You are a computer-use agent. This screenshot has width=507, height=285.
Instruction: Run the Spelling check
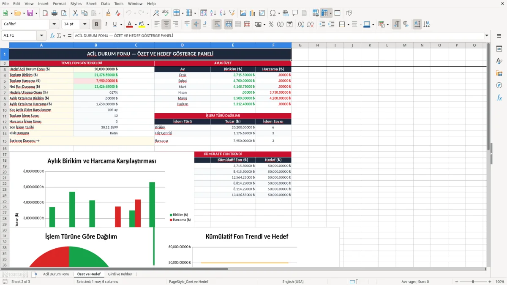[x=166, y=13]
